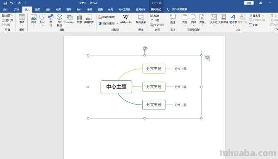Insert a SmartArt graphic

69,19
